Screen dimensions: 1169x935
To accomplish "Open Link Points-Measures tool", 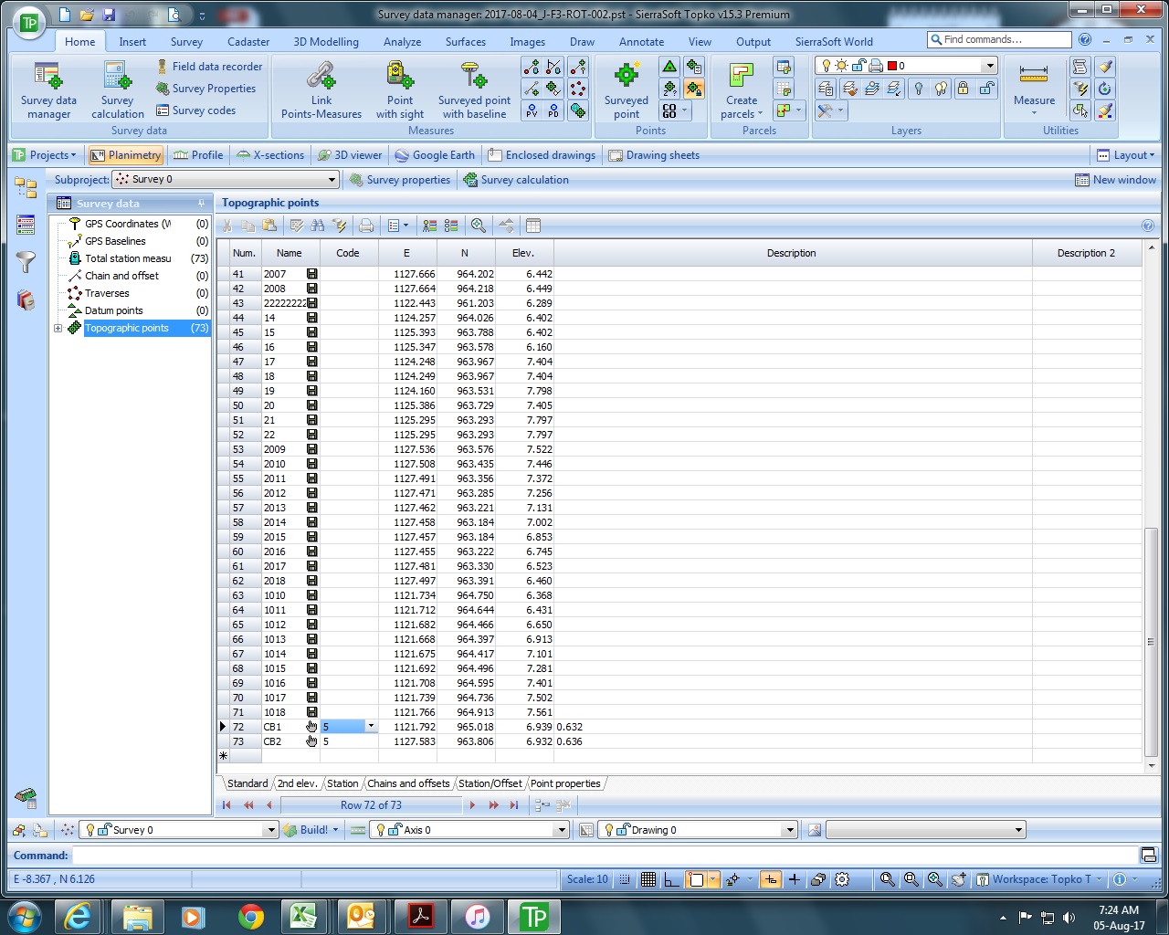I will point(321,87).
